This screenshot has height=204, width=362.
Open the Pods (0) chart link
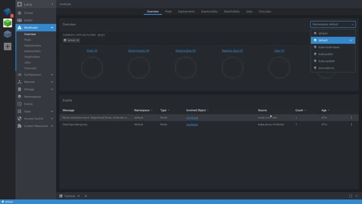click(x=92, y=50)
